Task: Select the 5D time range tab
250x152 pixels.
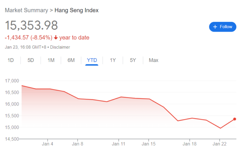Action: click(x=31, y=60)
